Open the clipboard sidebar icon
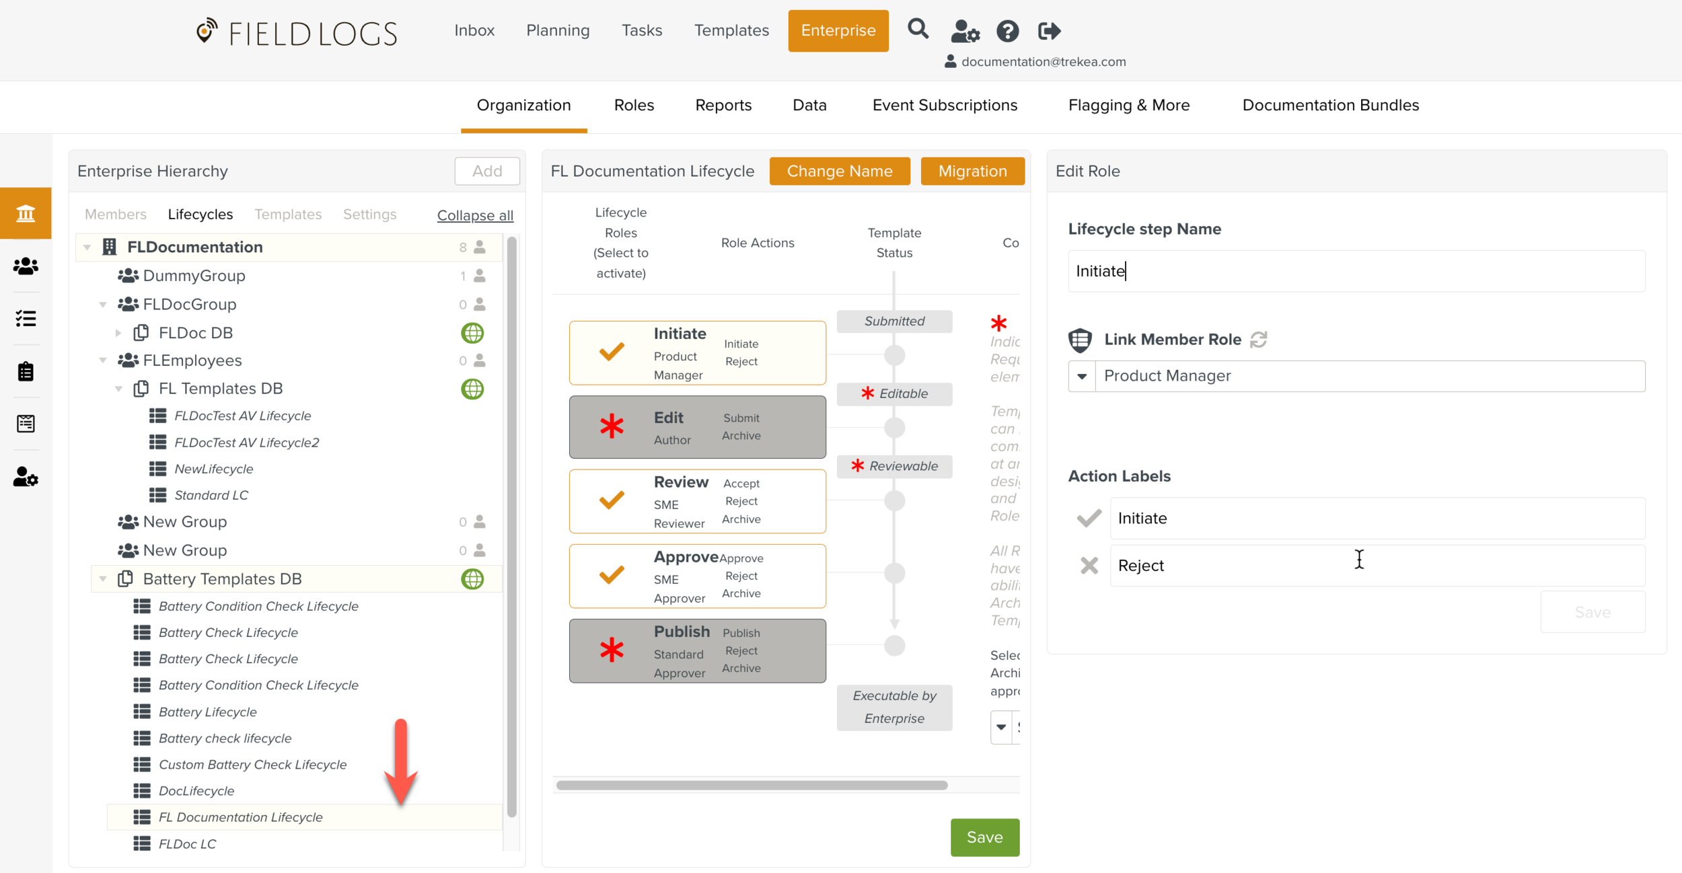The width and height of the screenshot is (1682, 873). point(26,371)
